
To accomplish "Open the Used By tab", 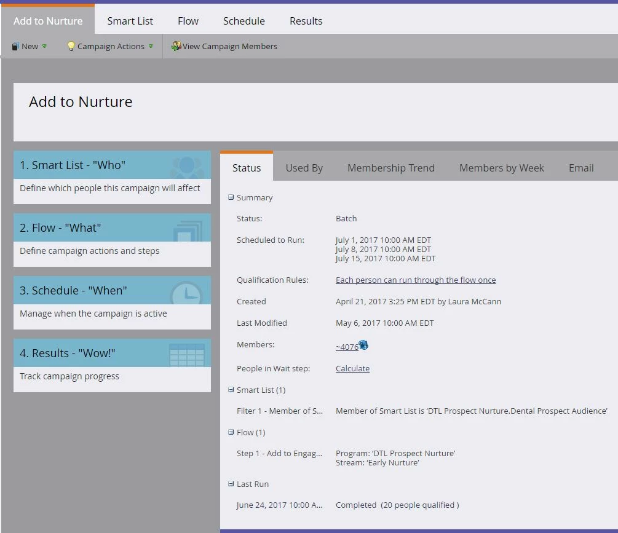I will click(x=304, y=168).
